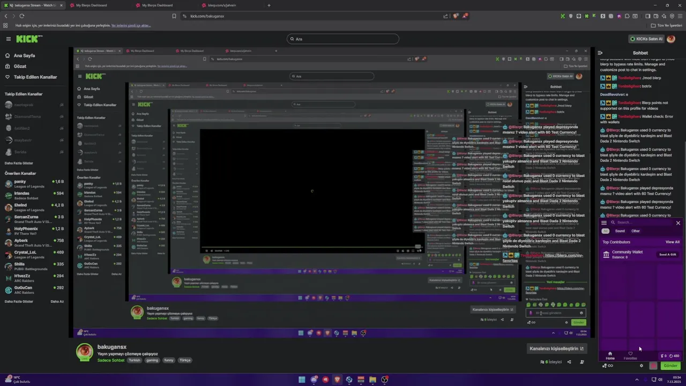
Task: Open panky recommended channel
Action: click(33, 183)
